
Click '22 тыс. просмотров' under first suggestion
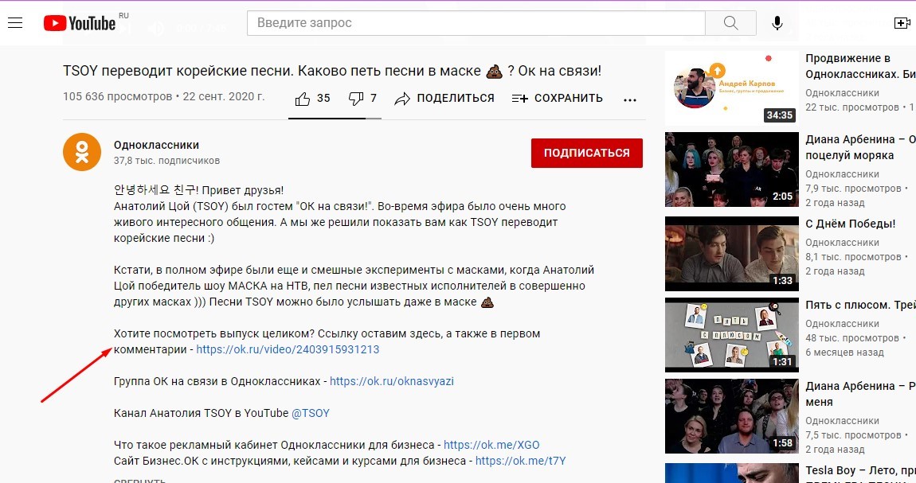pos(851,107)
